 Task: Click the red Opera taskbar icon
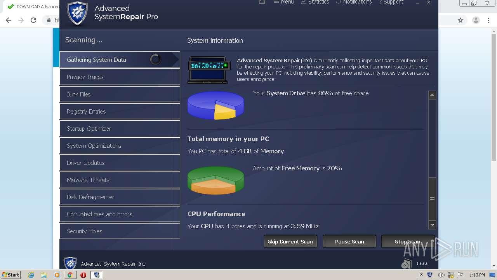coord(83,275)
